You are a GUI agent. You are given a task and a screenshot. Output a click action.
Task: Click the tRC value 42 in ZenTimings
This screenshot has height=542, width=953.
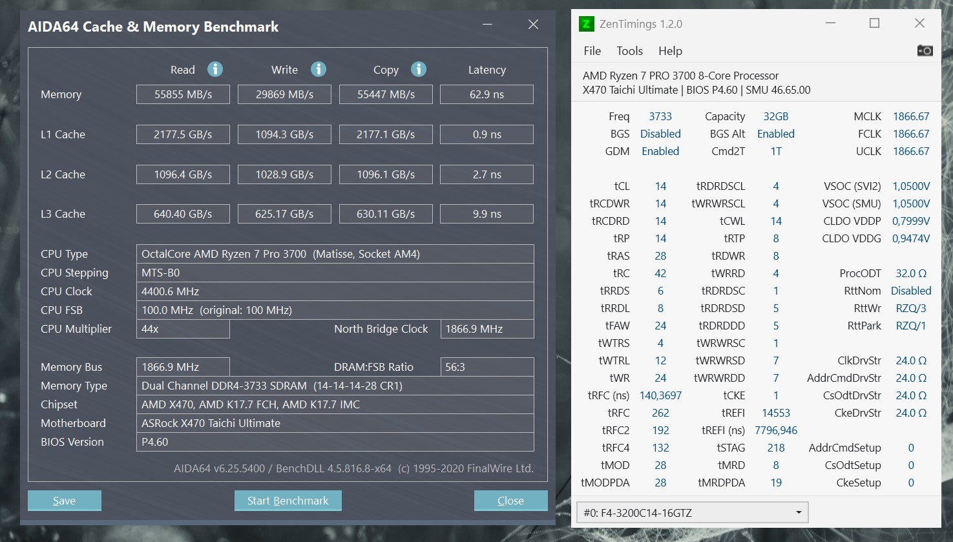pos(660,273)
